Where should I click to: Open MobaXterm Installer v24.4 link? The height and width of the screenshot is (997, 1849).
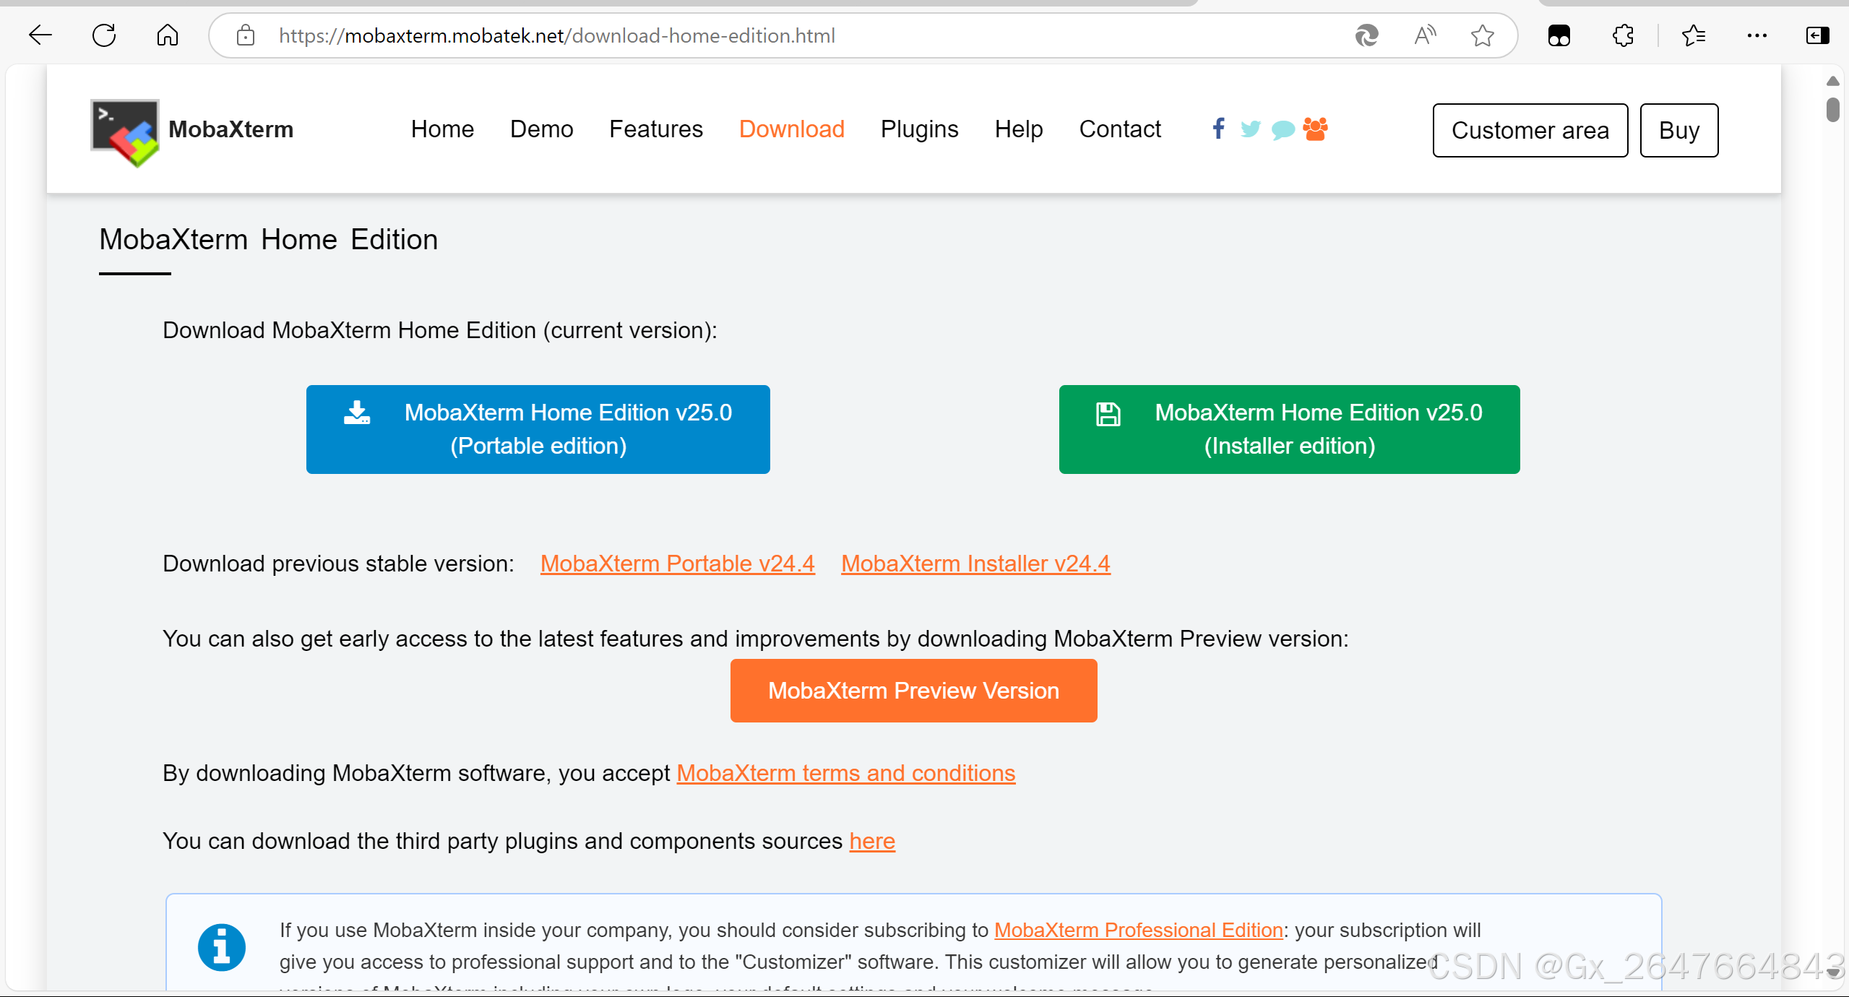point(975,564)
